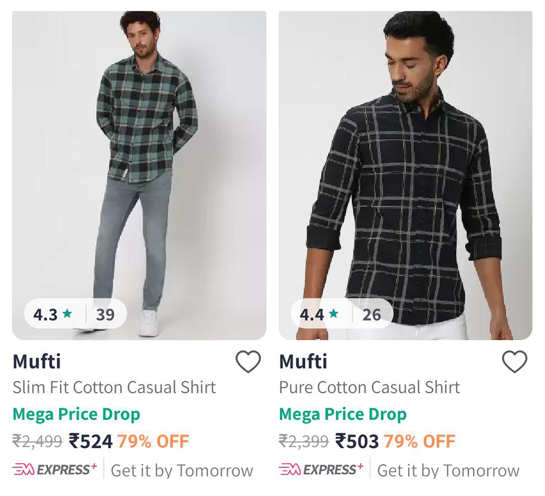
Task: Open the Pure Cotton Casual Shirt title
Action: [370, 388]
